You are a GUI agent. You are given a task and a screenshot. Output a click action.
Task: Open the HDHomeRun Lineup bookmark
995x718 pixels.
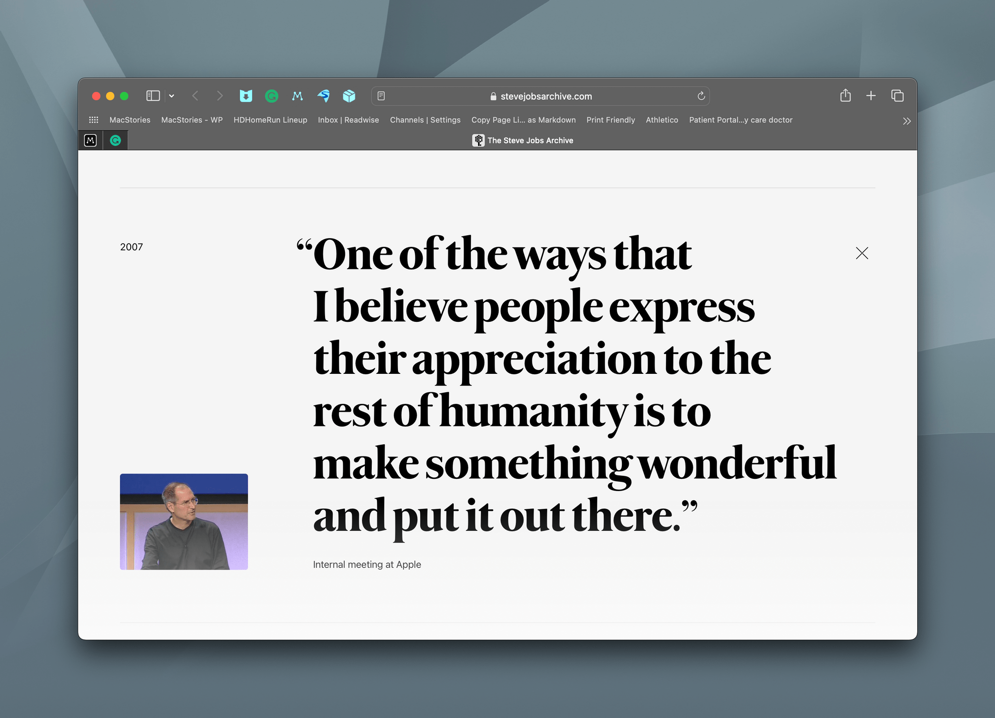(x=270, y=120)
